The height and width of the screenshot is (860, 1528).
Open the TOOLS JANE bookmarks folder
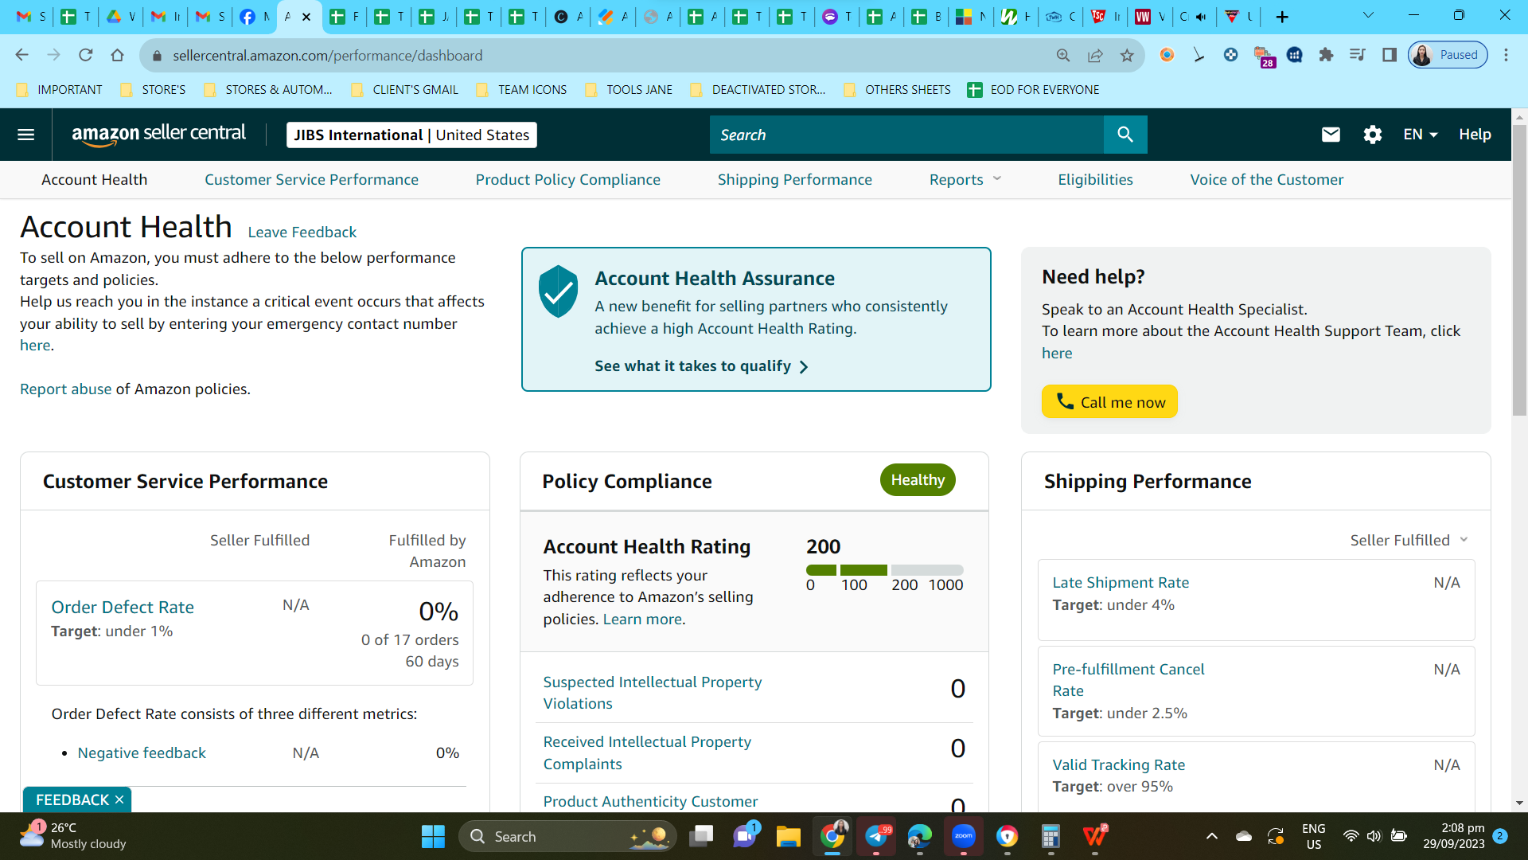629,90
